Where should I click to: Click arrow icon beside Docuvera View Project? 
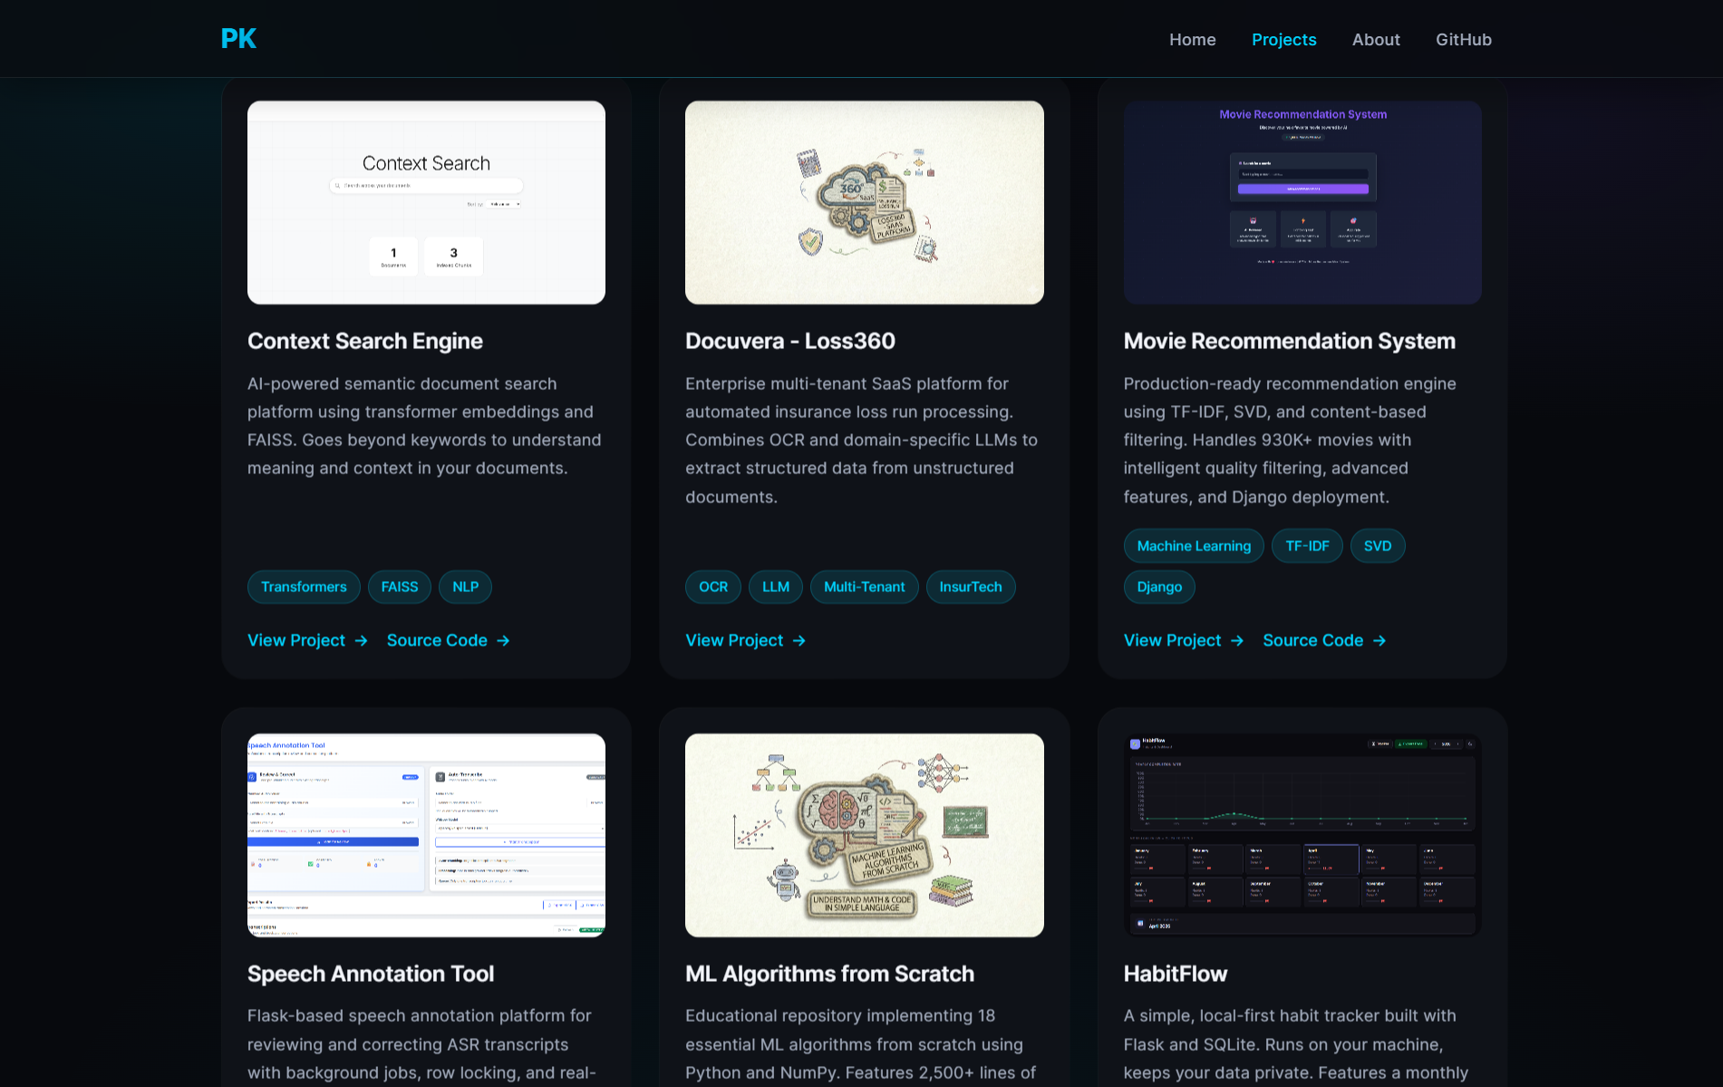coord(799,641)
